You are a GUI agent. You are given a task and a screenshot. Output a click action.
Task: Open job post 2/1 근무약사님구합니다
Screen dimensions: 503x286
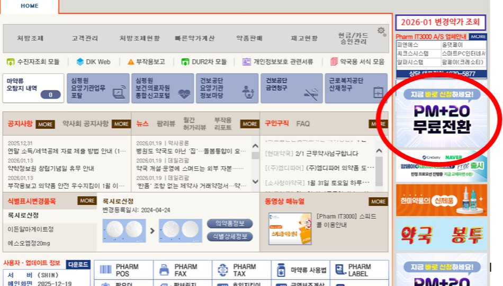tap(311, 154)
